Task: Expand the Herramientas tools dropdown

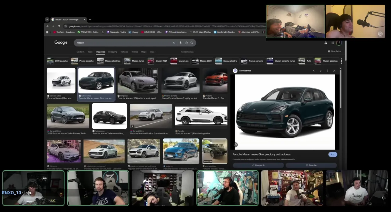Action: click(188, 52)
